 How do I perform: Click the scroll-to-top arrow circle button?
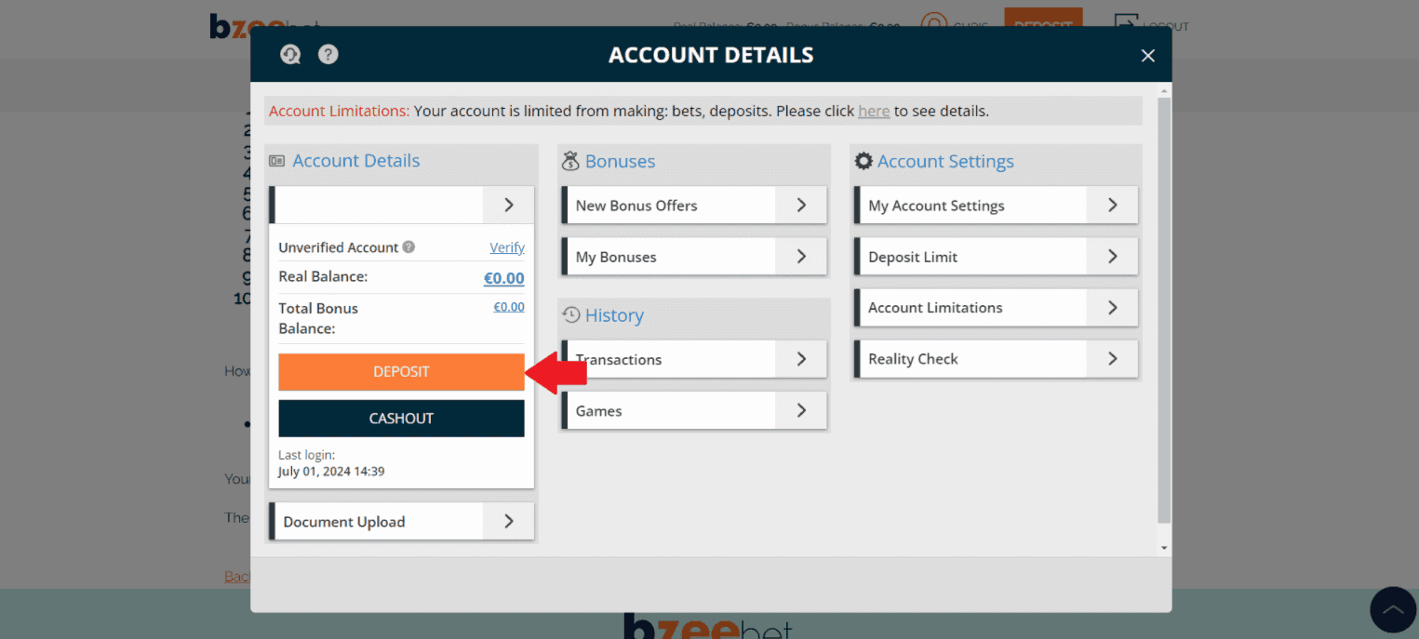tap(1392, 610)
